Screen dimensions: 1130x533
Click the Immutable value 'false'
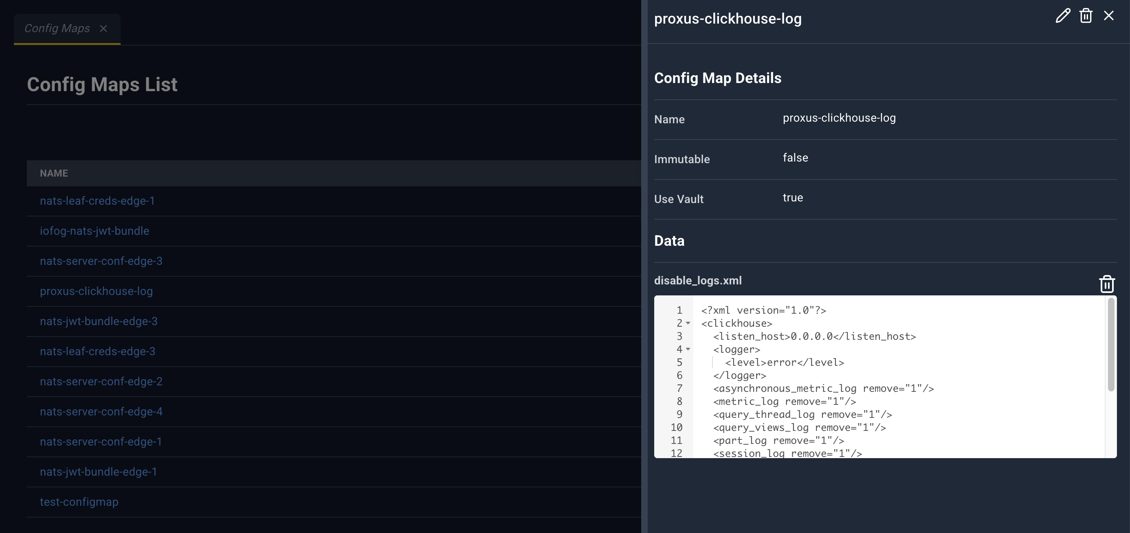[795, 158]
